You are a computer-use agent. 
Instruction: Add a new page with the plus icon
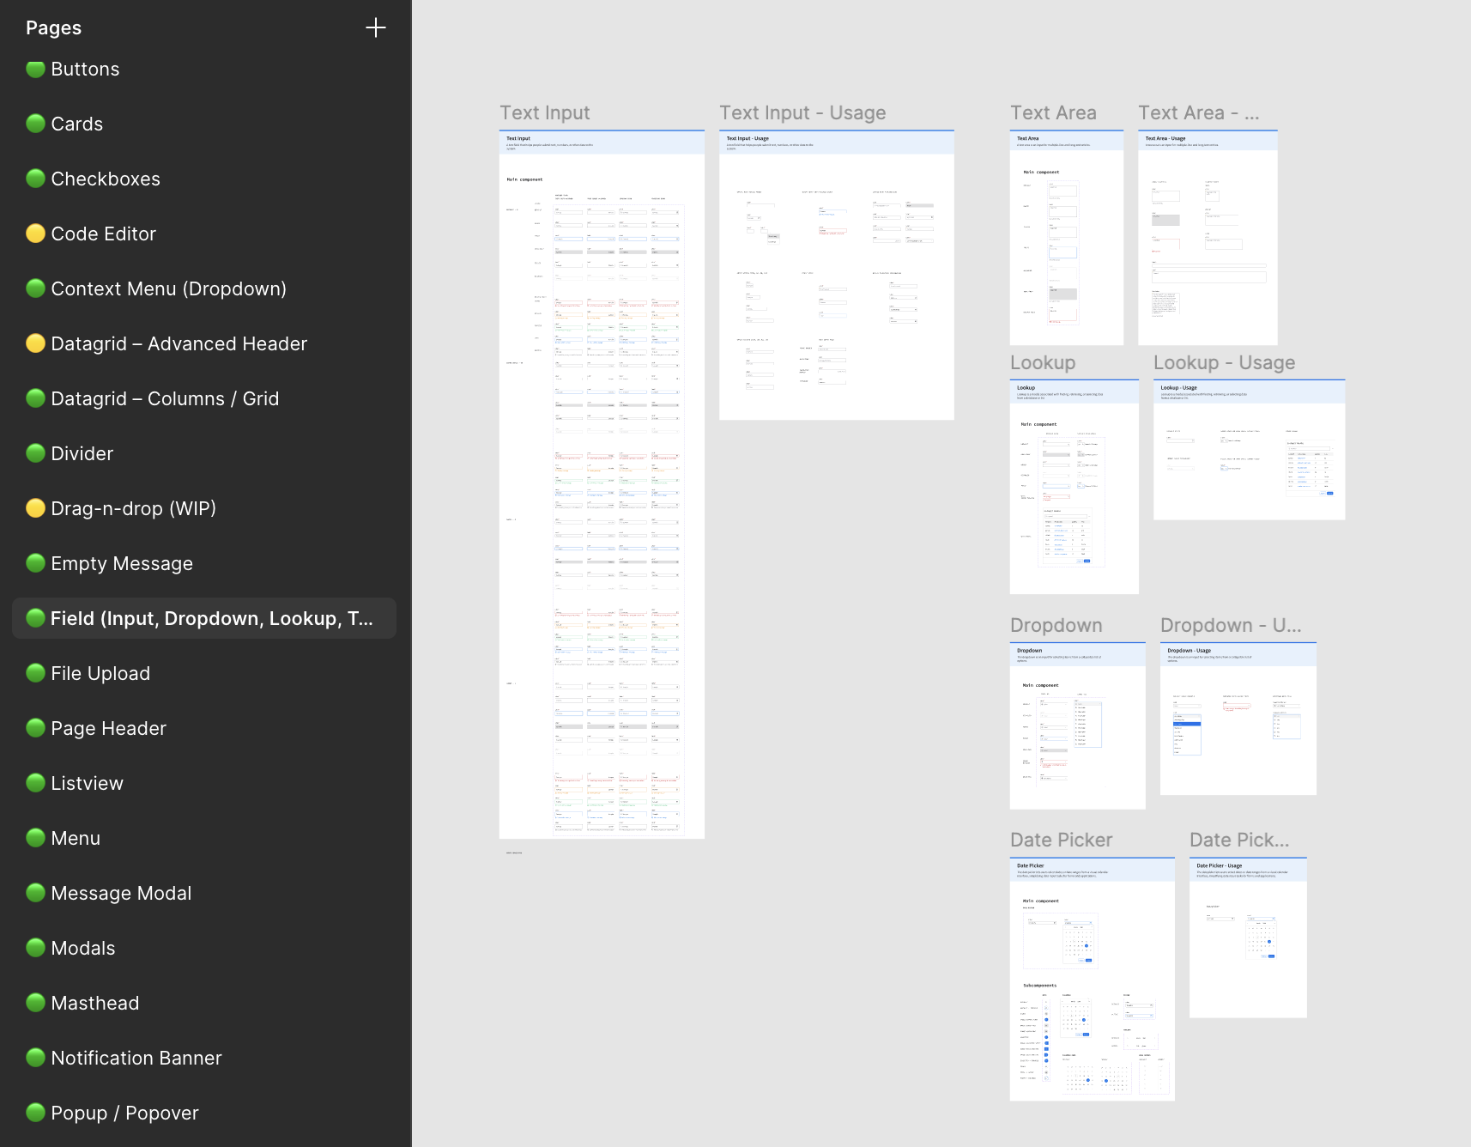[375, 27]
